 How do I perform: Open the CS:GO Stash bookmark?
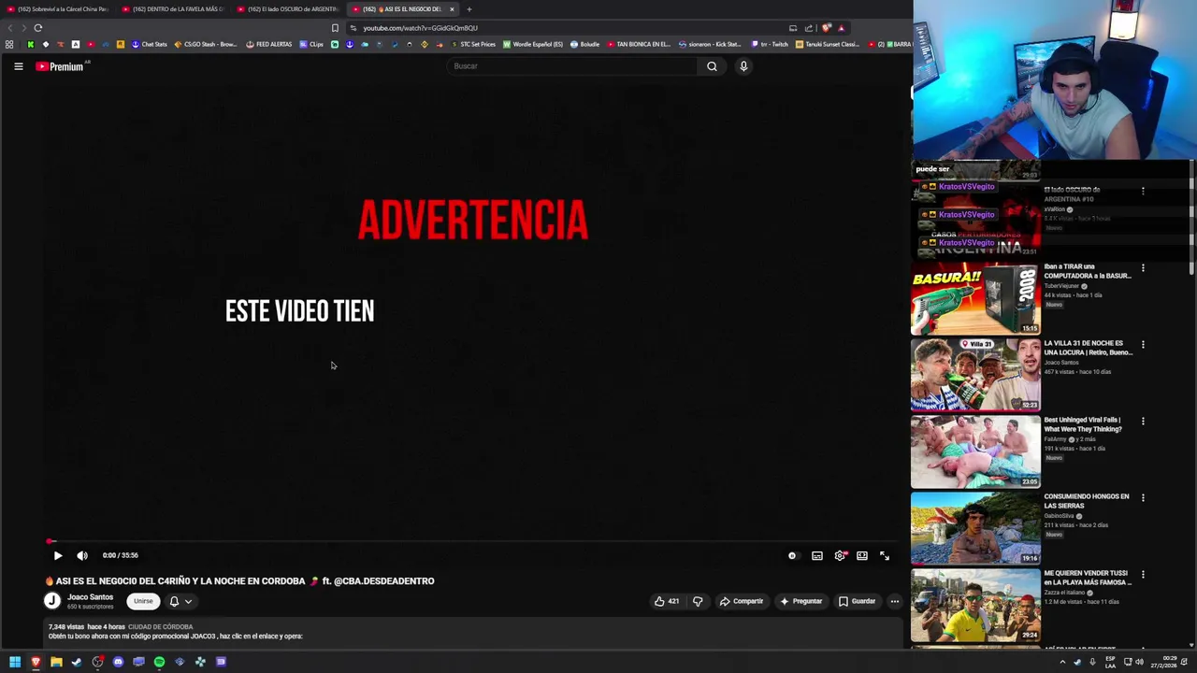tap(206, 44)
